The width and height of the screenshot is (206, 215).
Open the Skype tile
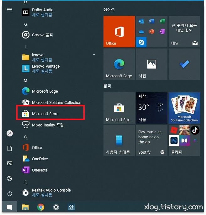(x=141, y=42)
